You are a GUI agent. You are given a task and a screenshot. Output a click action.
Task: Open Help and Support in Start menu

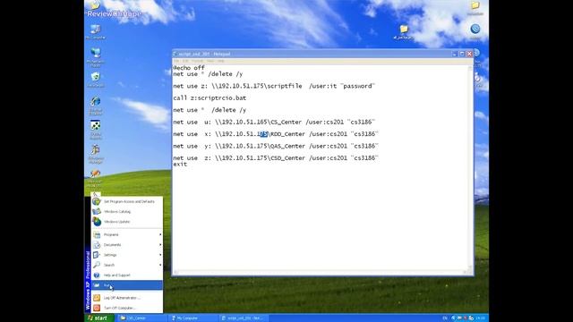tap(127, 275)
